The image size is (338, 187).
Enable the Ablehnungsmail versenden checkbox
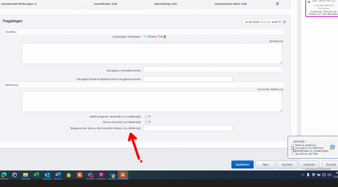[x=146, y=117]
